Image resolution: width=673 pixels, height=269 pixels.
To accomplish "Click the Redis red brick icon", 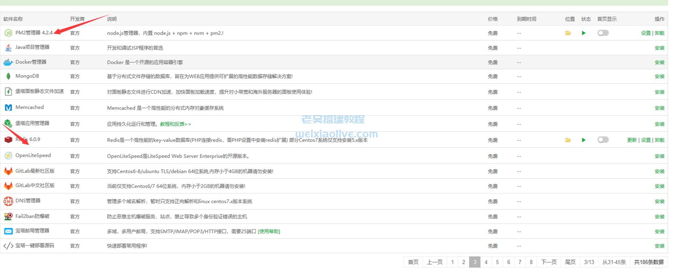I will click(x=8, y=140).
